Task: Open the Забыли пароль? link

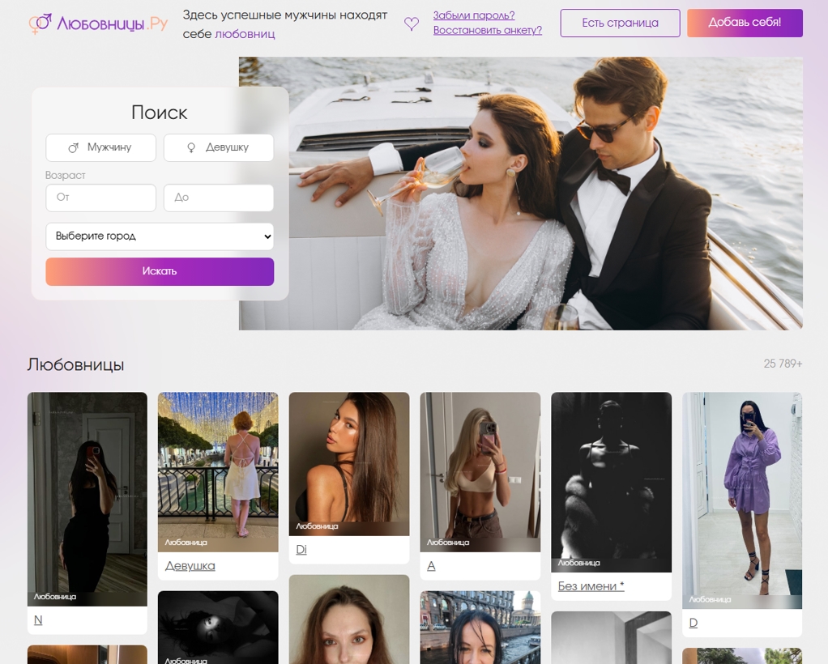Action: pyautogui.click(x=474, y=15)
